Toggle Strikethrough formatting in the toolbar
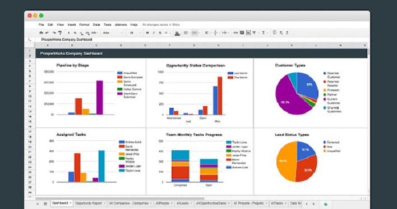Screen dimensions: 397x209 pos(160,32)
